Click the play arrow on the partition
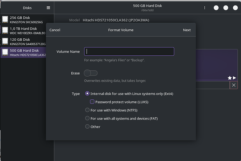 [x=234, y=78]
